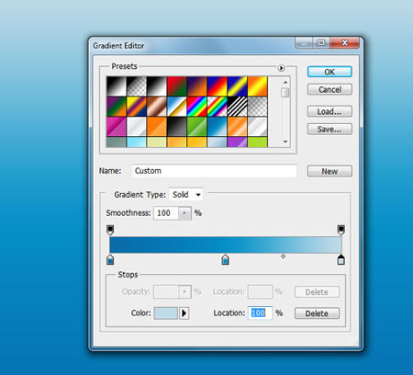Choose the solid green gradient preset
The image size is (413, 375).
point(197,127)
